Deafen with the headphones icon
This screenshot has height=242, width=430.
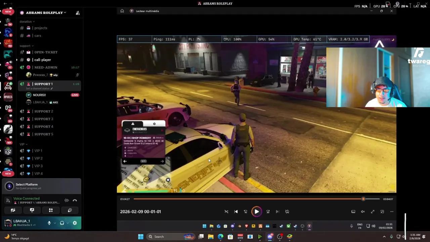(62, 223)
